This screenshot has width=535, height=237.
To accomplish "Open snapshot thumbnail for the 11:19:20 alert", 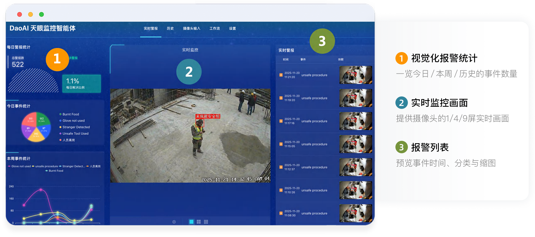I will (356, 98).
